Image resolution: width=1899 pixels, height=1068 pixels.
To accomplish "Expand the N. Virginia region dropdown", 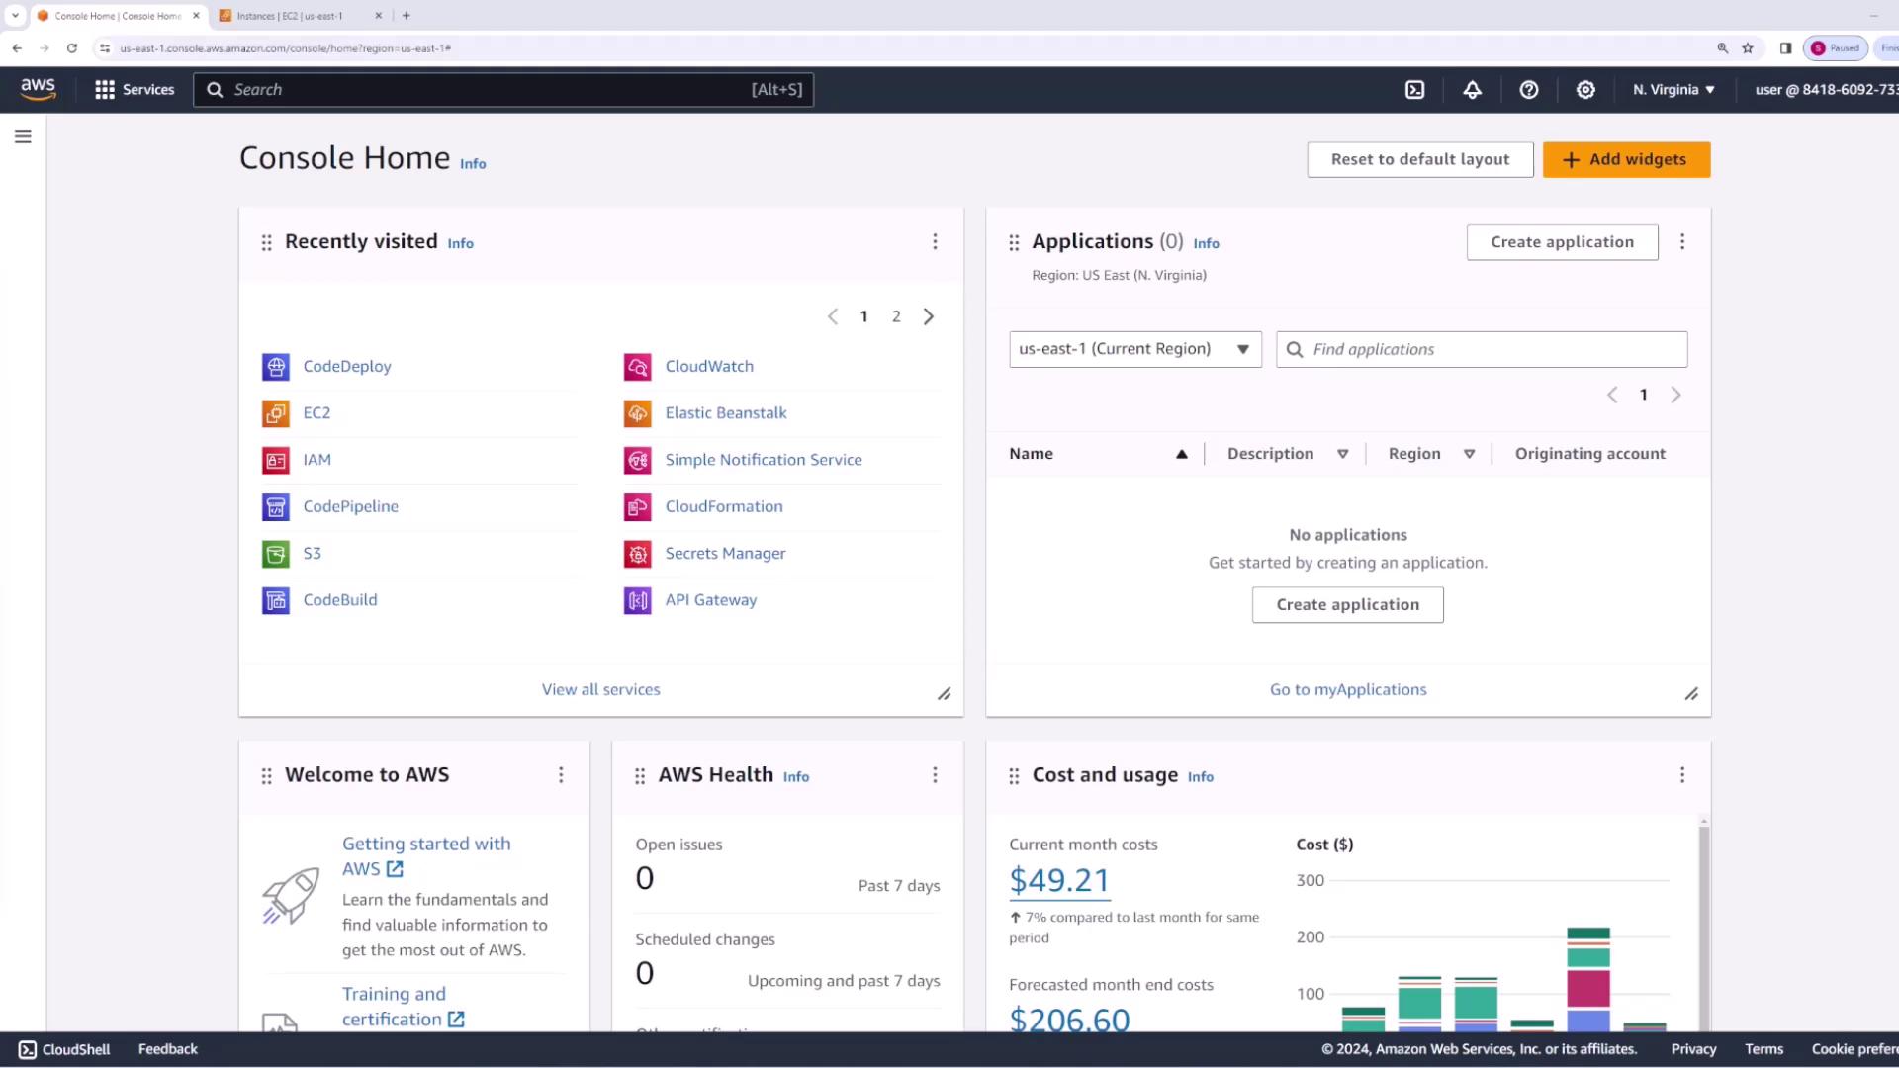I will [x=1673, y=90].
